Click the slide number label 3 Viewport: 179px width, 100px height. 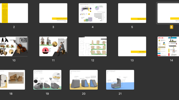tap(53, 27)
